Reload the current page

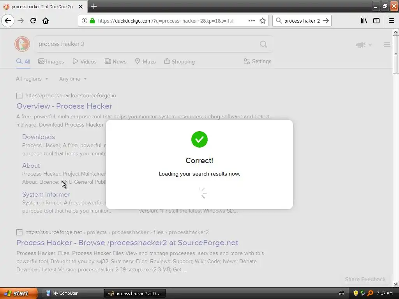(x=33, y=21)
